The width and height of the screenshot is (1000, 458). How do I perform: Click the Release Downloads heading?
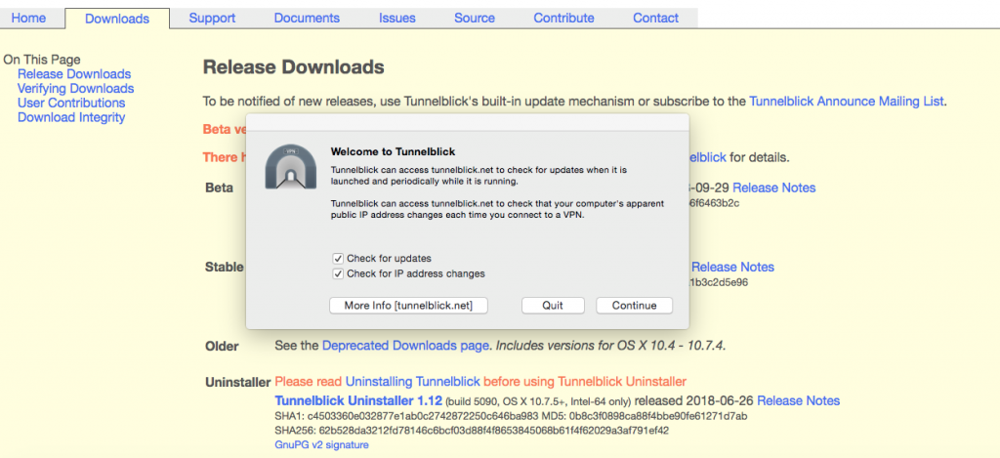[293, 67]
